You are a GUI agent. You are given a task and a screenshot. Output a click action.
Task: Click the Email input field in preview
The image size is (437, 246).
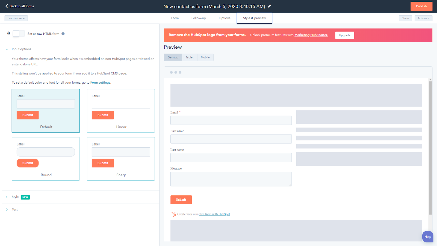[x=231, y=120]
